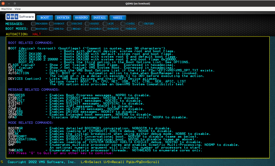Viewport: 275px width, 166px height.
Task: Click the THREADS command entry
Action: pos(16,150)
